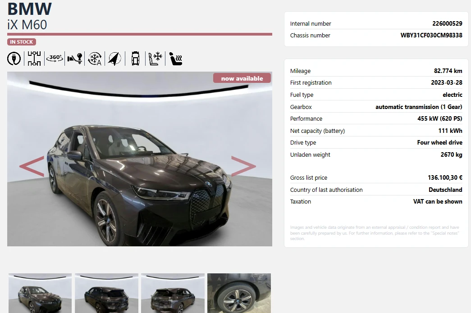Image resolution: width=471 pixels, height=313 pixels.
Task: Select the internal number 226000529
Action: tap(447, 23)
